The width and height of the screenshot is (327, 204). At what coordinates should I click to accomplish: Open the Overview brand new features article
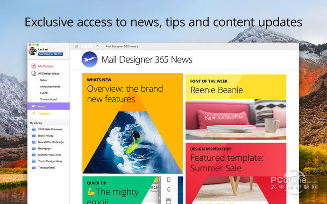coord(133,123)
